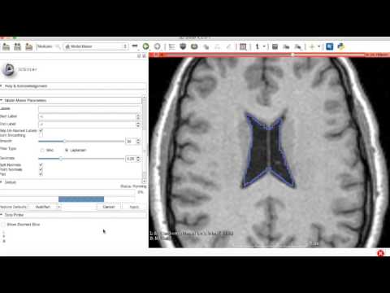Collapse the Model Maker Parameters section
The width and height of the screenshot is (390, 293).
point(71,100)
